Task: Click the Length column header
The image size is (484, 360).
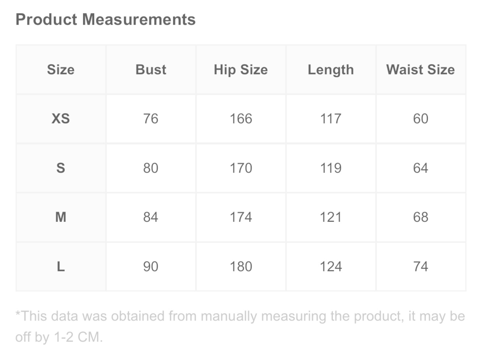Action: tap(331, 70)
